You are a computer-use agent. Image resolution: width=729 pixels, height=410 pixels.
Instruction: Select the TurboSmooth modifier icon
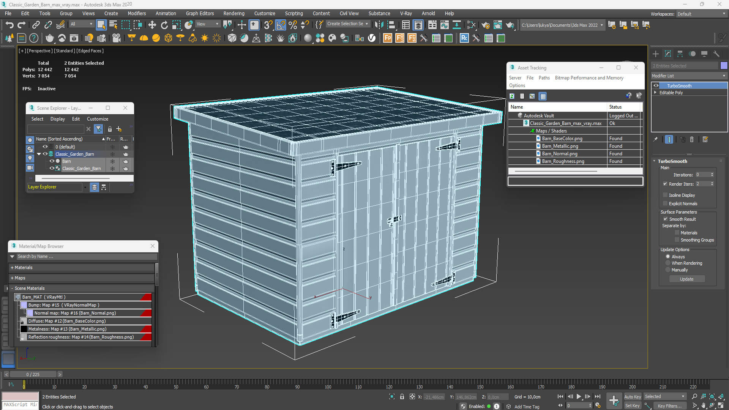tap(656, 85)
